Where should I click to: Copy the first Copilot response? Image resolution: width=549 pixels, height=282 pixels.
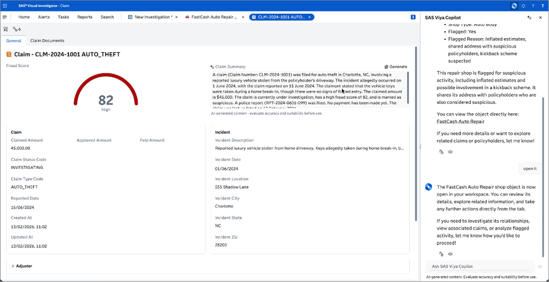[x=441, y=152]
